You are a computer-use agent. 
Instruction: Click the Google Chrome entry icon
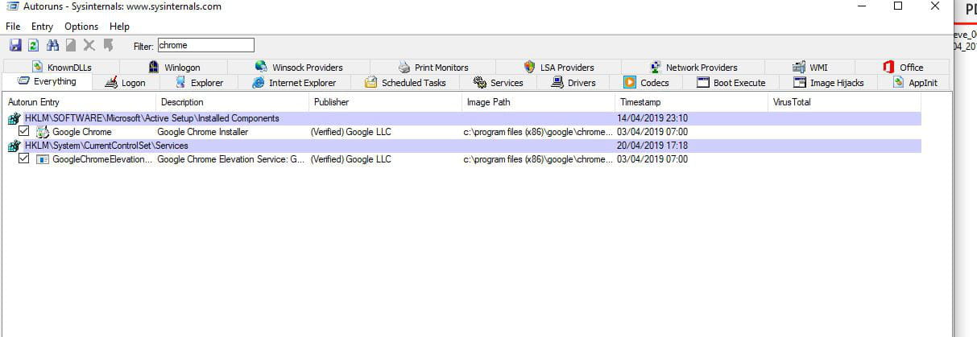[43, 132]
